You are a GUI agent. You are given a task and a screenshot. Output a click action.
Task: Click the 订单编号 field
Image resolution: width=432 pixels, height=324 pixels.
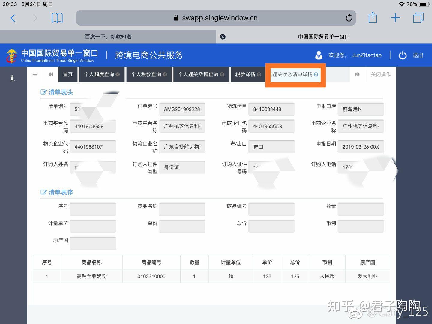coord(182,109)
